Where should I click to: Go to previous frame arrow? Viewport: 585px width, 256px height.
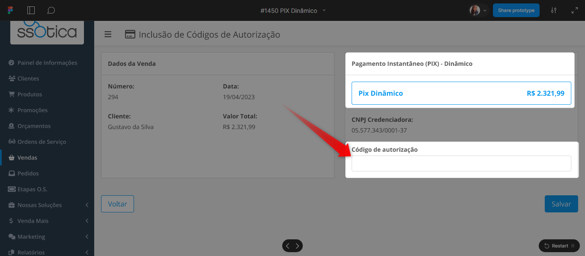pos(288,246)
